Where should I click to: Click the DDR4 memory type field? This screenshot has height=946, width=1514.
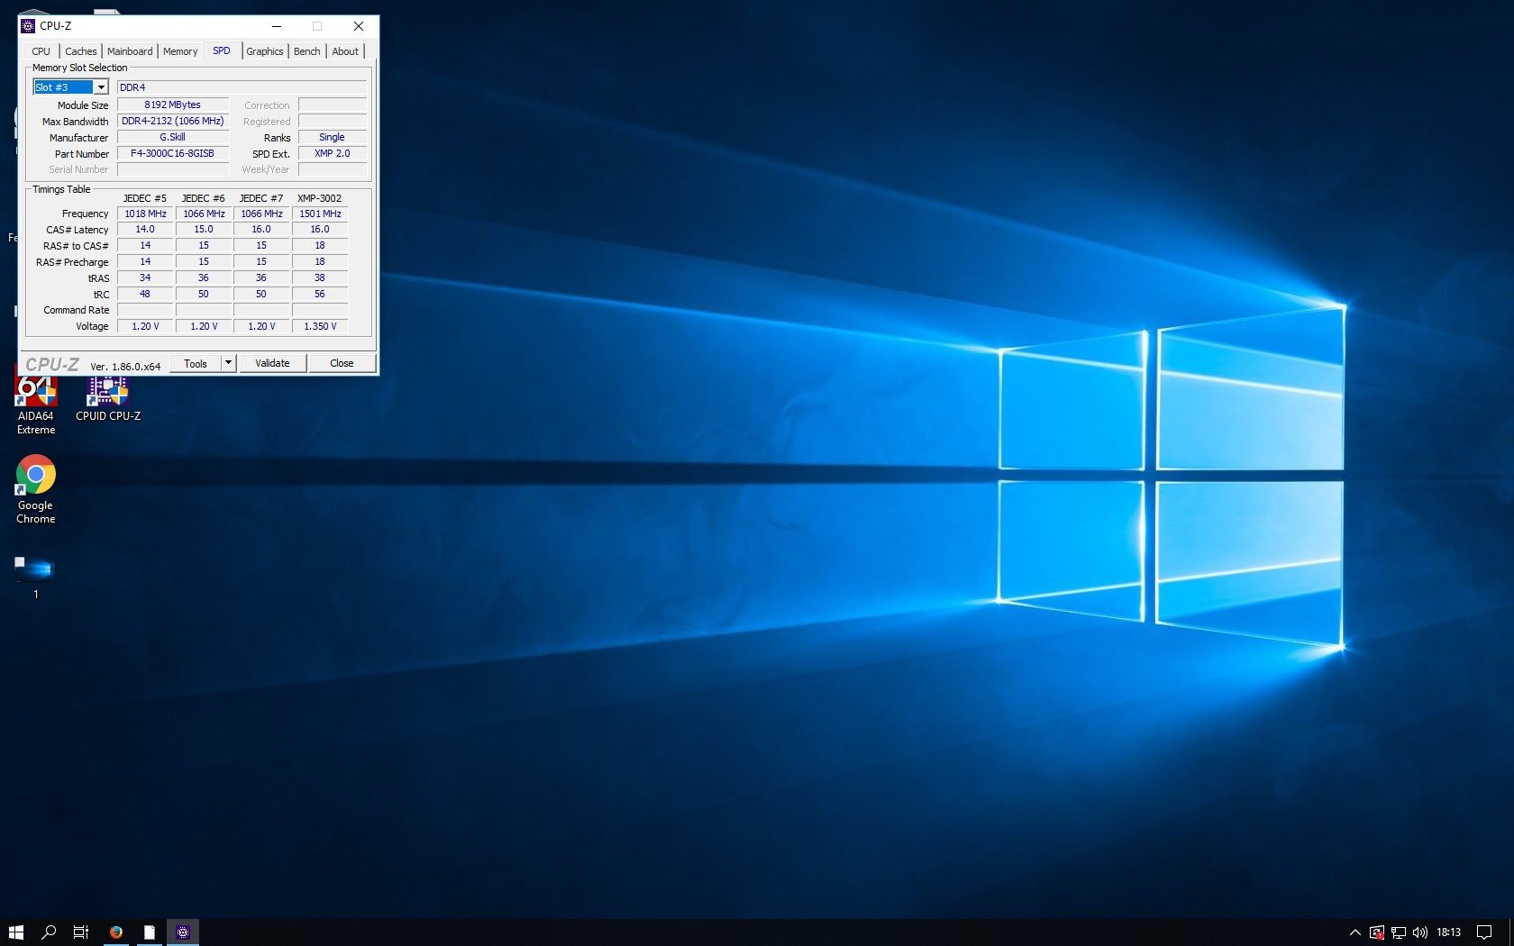[242, 87]
